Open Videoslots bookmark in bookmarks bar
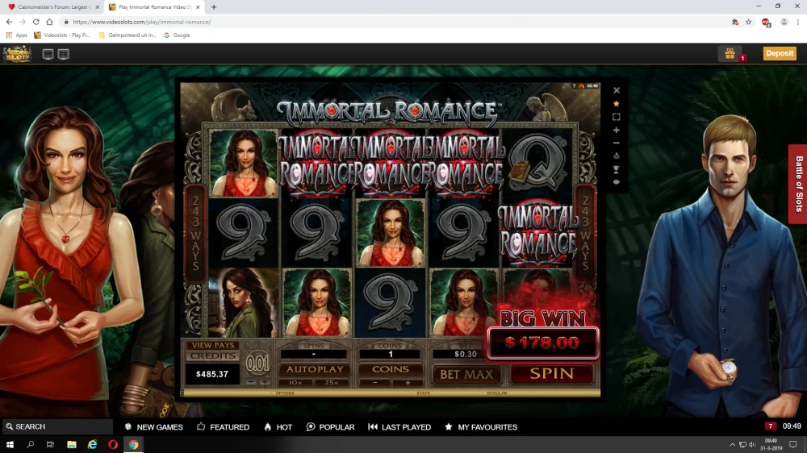 pos(62,35)
